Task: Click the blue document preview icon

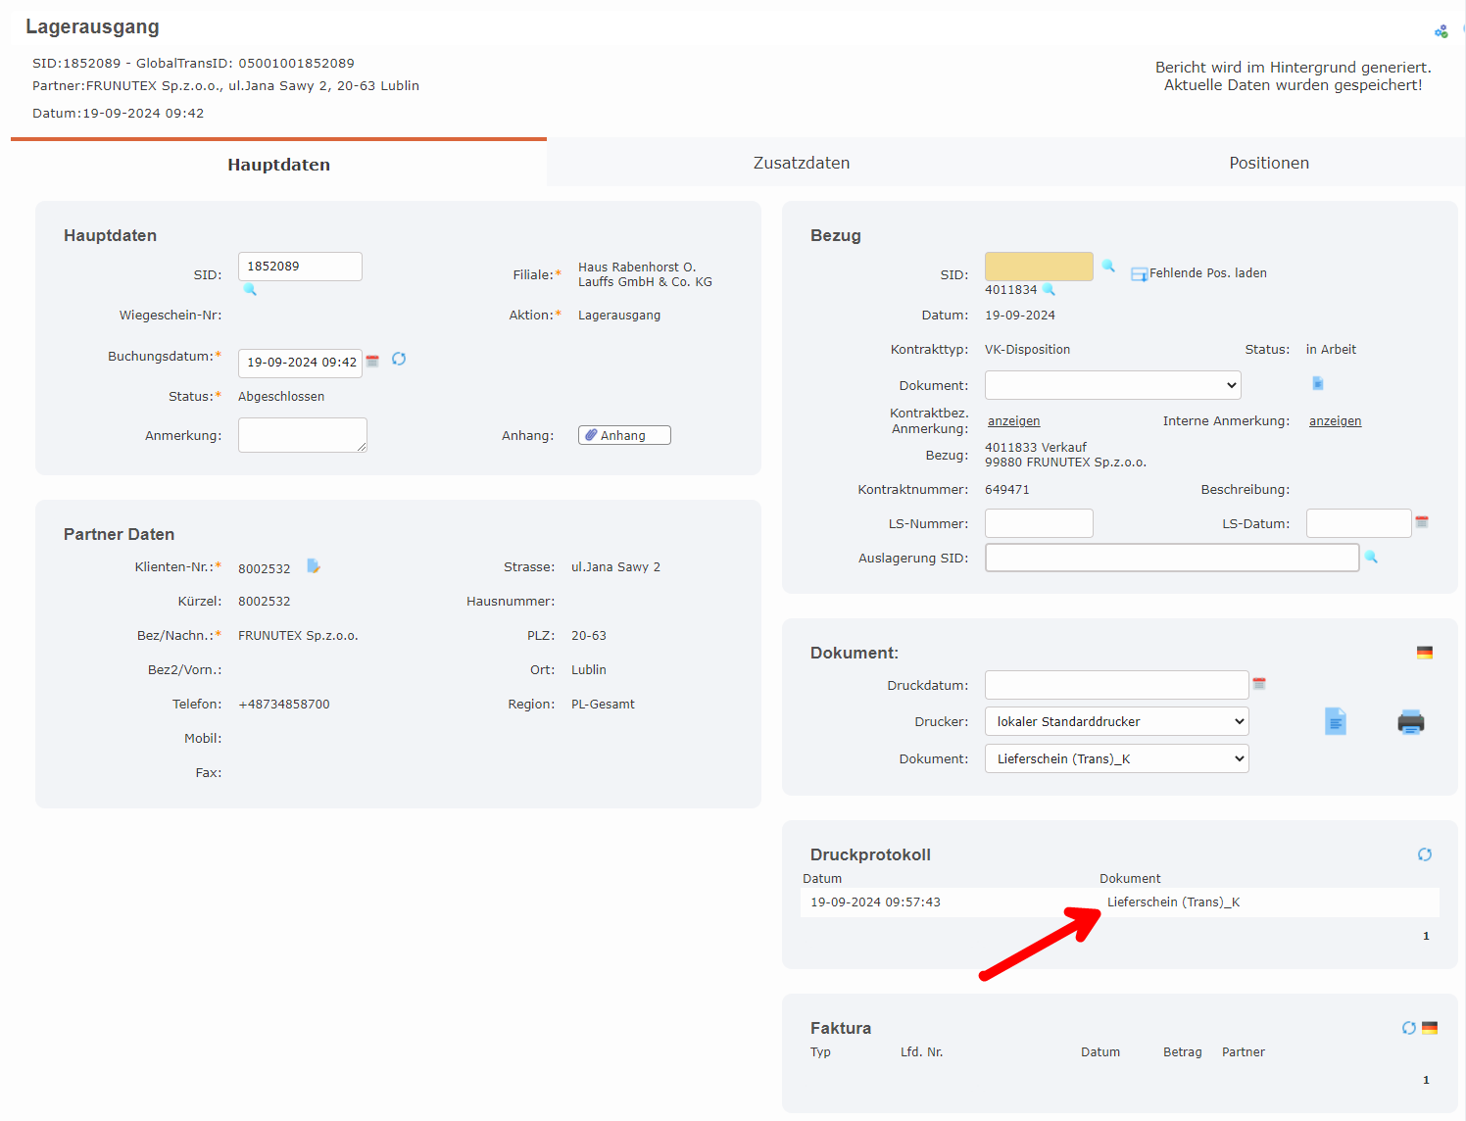Action: (x=1335, y=722)
